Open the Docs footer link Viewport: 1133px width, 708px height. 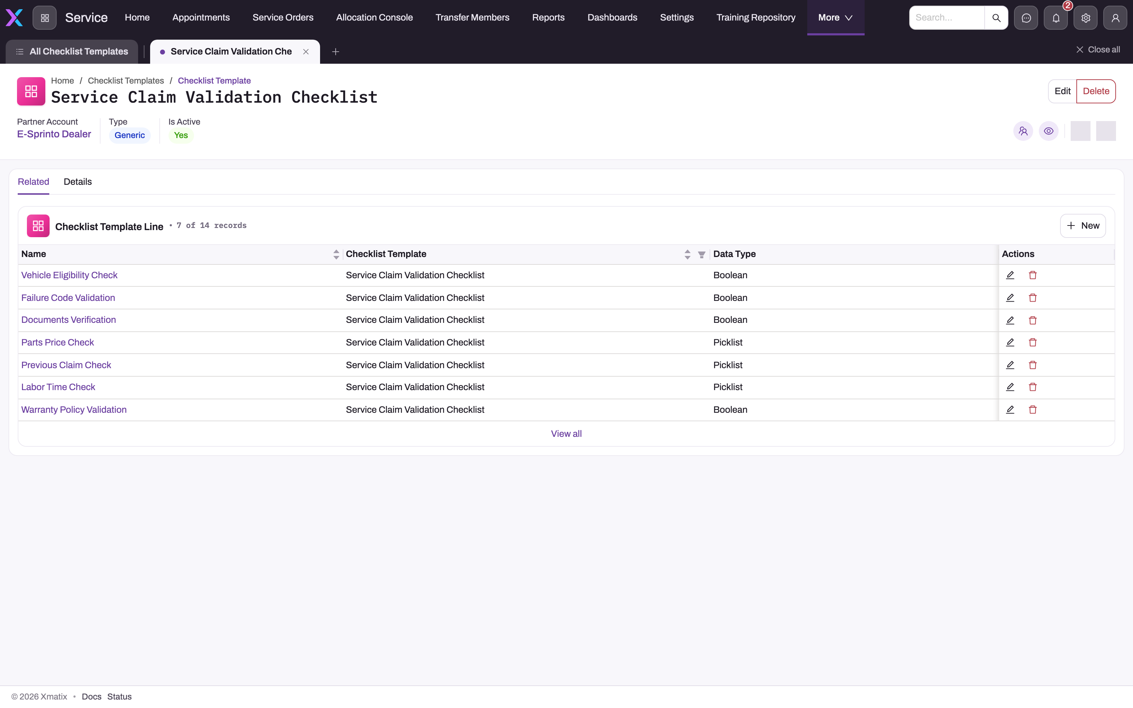tap(91, 696)
